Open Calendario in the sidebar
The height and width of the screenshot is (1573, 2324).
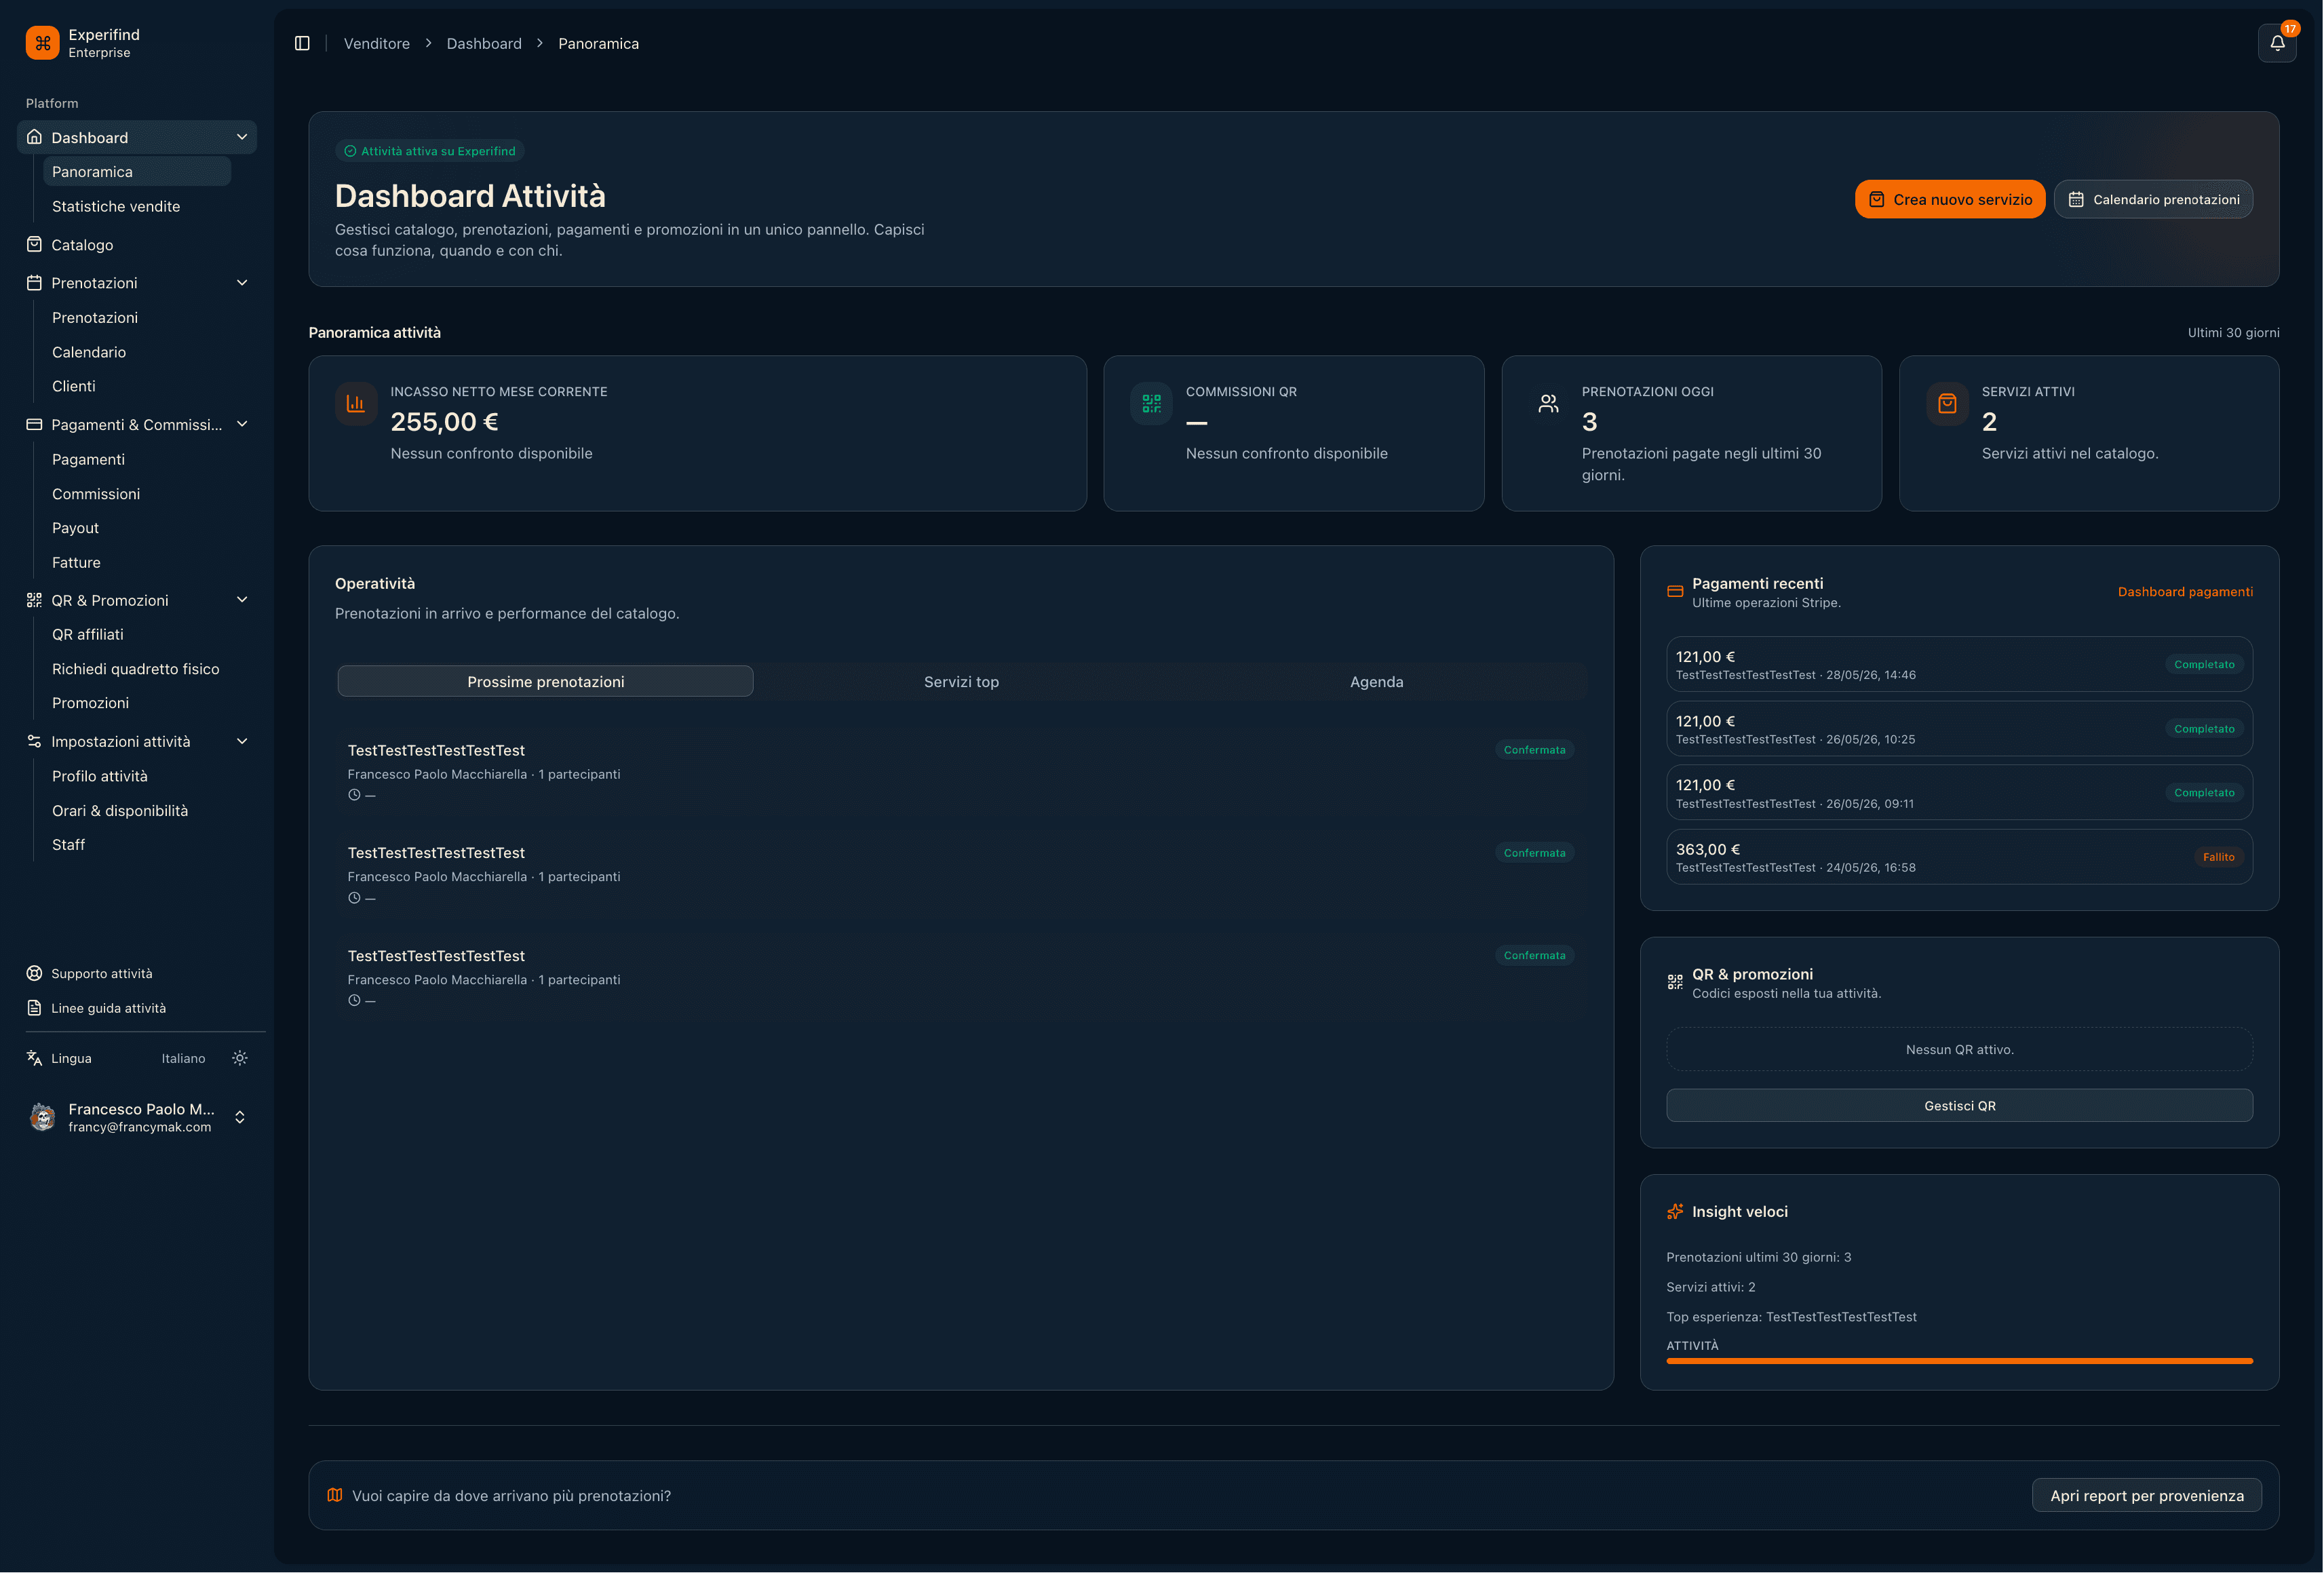click(137, 352)
